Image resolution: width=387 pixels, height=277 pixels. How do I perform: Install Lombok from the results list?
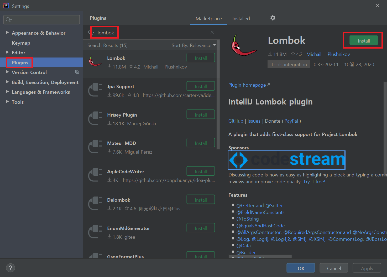201,58
